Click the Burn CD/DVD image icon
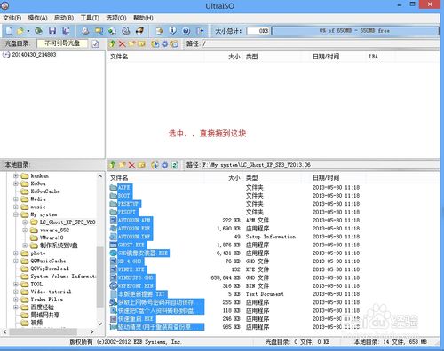The width and height of the screenshot is (444, 351). 139,31
